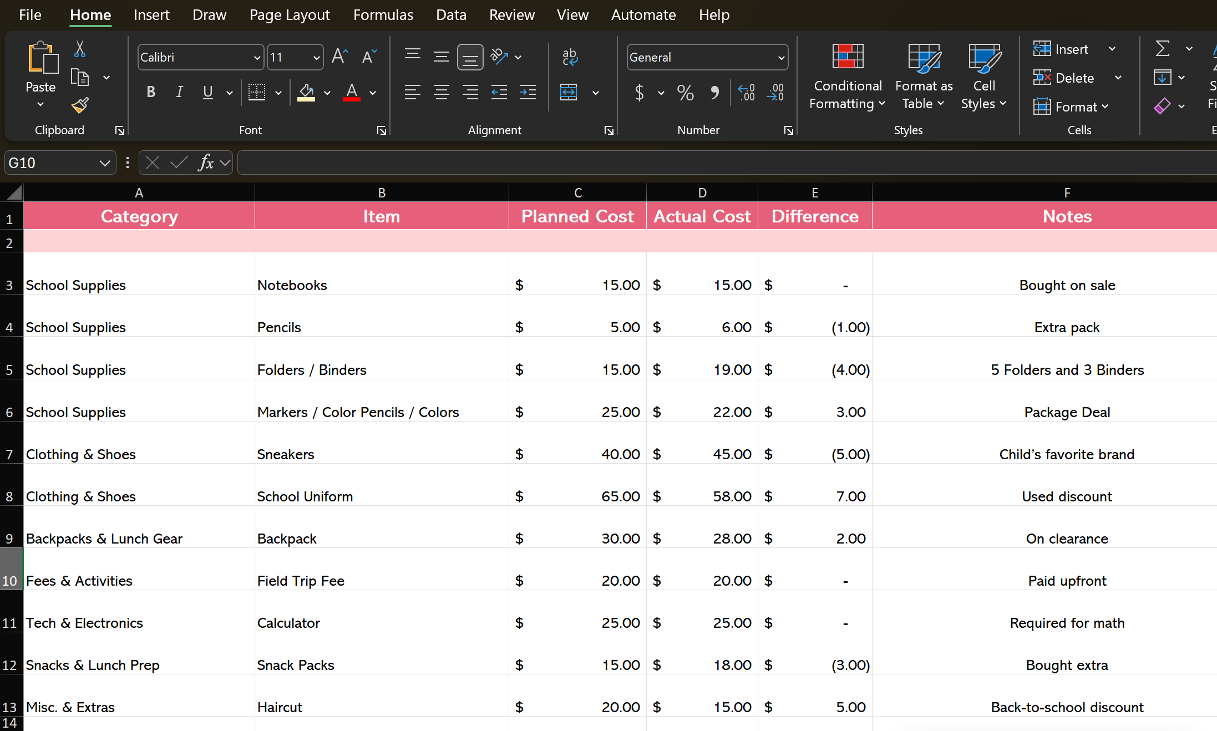The image size is (1217, 731).
Task: Click Format as Table button
Action: point(924,77)
